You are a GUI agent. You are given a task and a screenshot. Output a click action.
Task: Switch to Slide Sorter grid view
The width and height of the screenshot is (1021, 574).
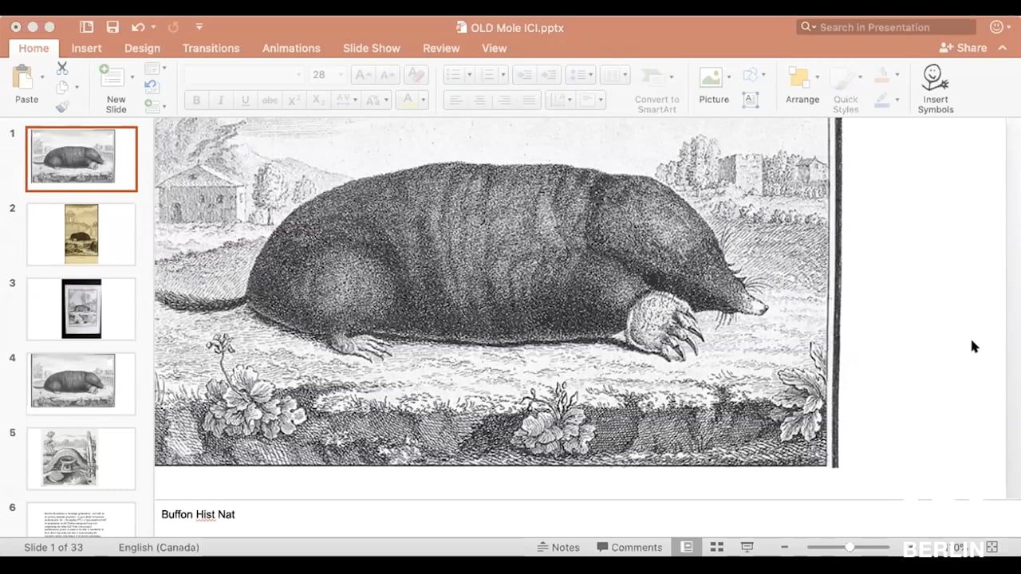(717, 547)
